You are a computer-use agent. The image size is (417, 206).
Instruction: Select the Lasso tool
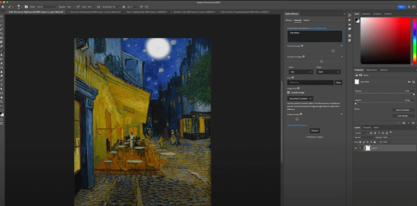click(2, 25)
